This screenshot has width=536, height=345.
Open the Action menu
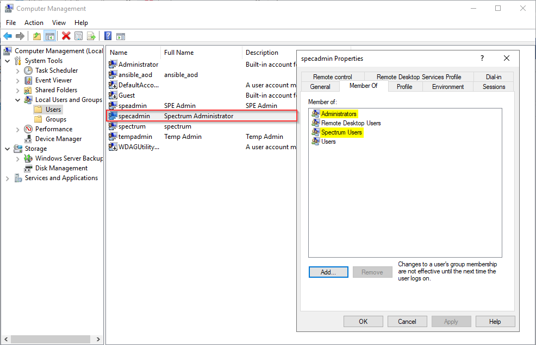point(34,23)
